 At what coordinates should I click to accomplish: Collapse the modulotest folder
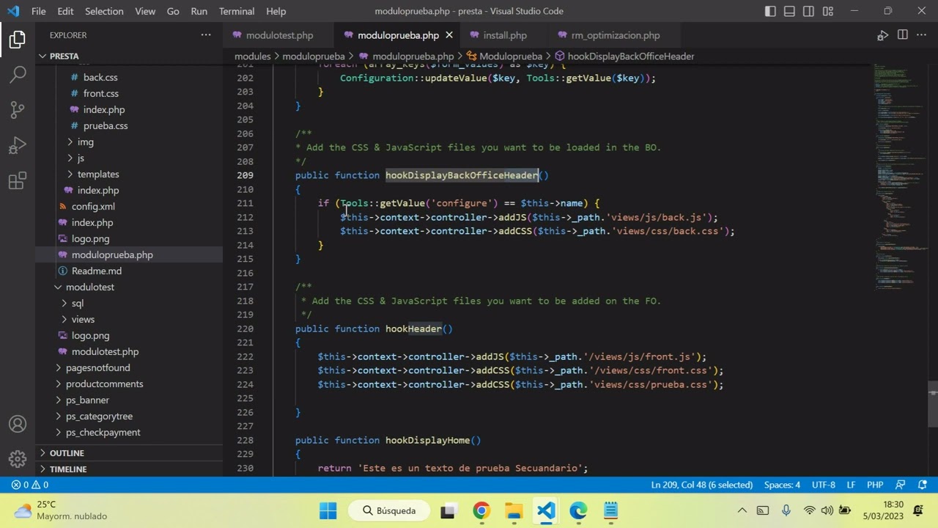[90, 287]
